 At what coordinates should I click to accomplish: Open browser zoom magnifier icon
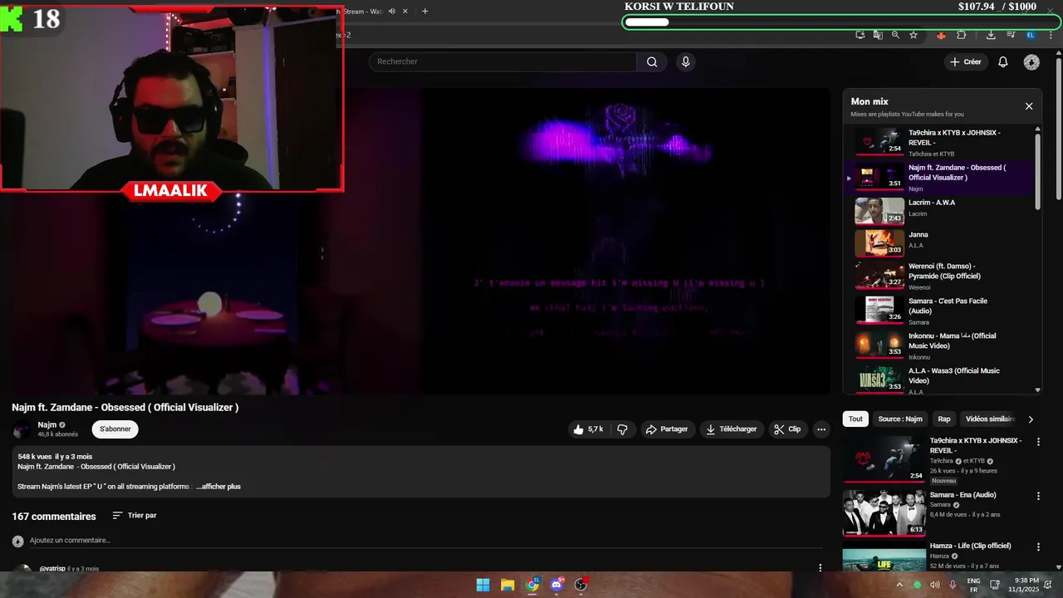(x=895, y=35)
